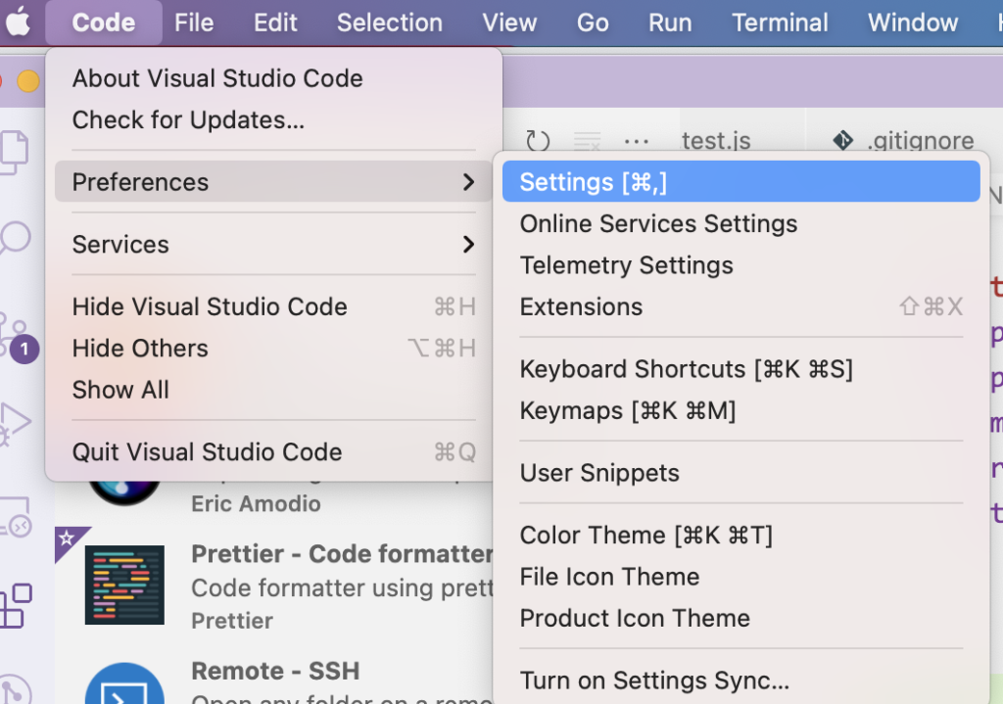1003x704 pixels.
Task: Click the publisher name Eric Amodio
Action: (256, 504)
